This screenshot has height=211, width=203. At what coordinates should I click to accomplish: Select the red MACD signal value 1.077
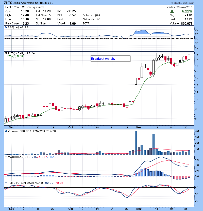(43, 157)
